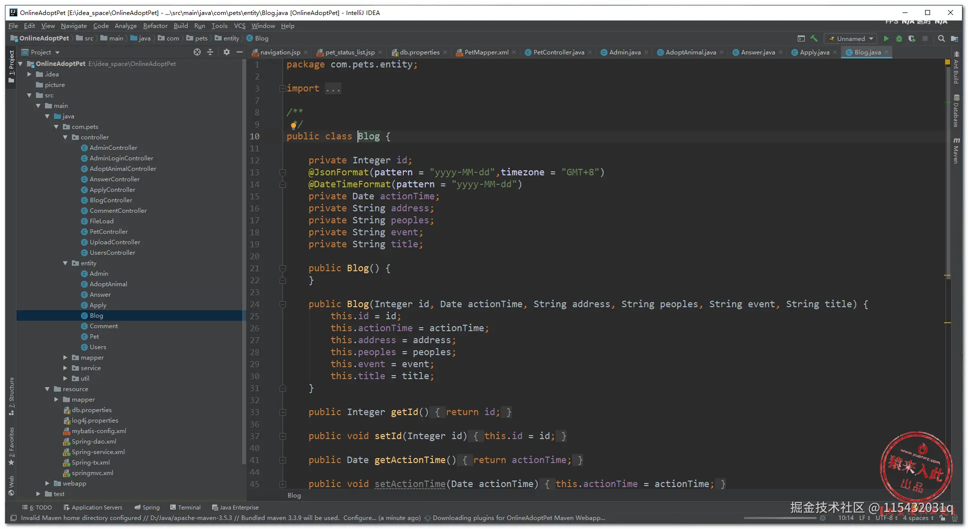Expand the mapper package folder under com.pets
Viewport: 968px width, 529px height.
click(x=65, y=358)
